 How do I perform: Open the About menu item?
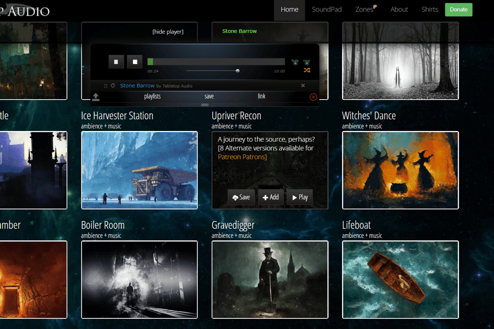pyautogui.click(x=399, y=10)
